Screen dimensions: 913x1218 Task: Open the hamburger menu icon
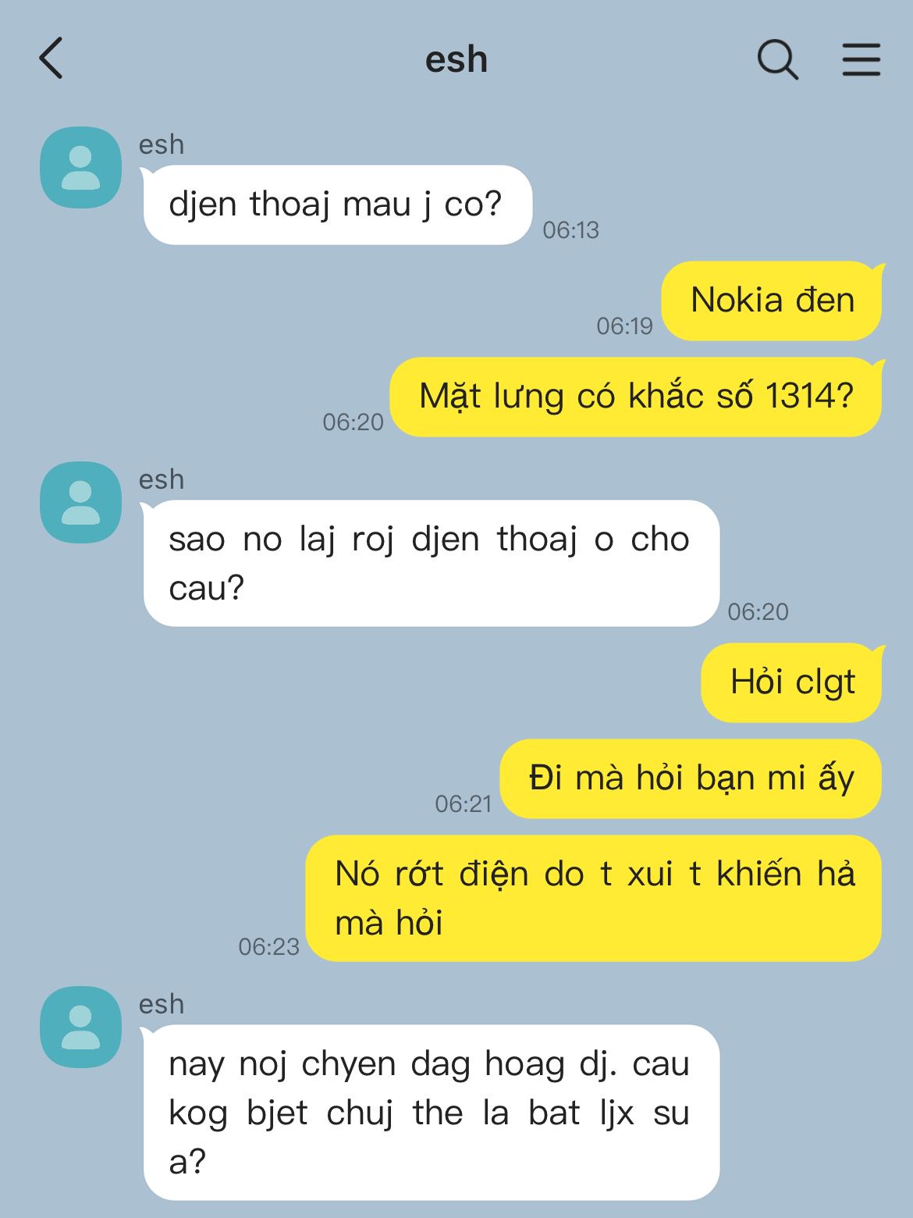(861, 59)
